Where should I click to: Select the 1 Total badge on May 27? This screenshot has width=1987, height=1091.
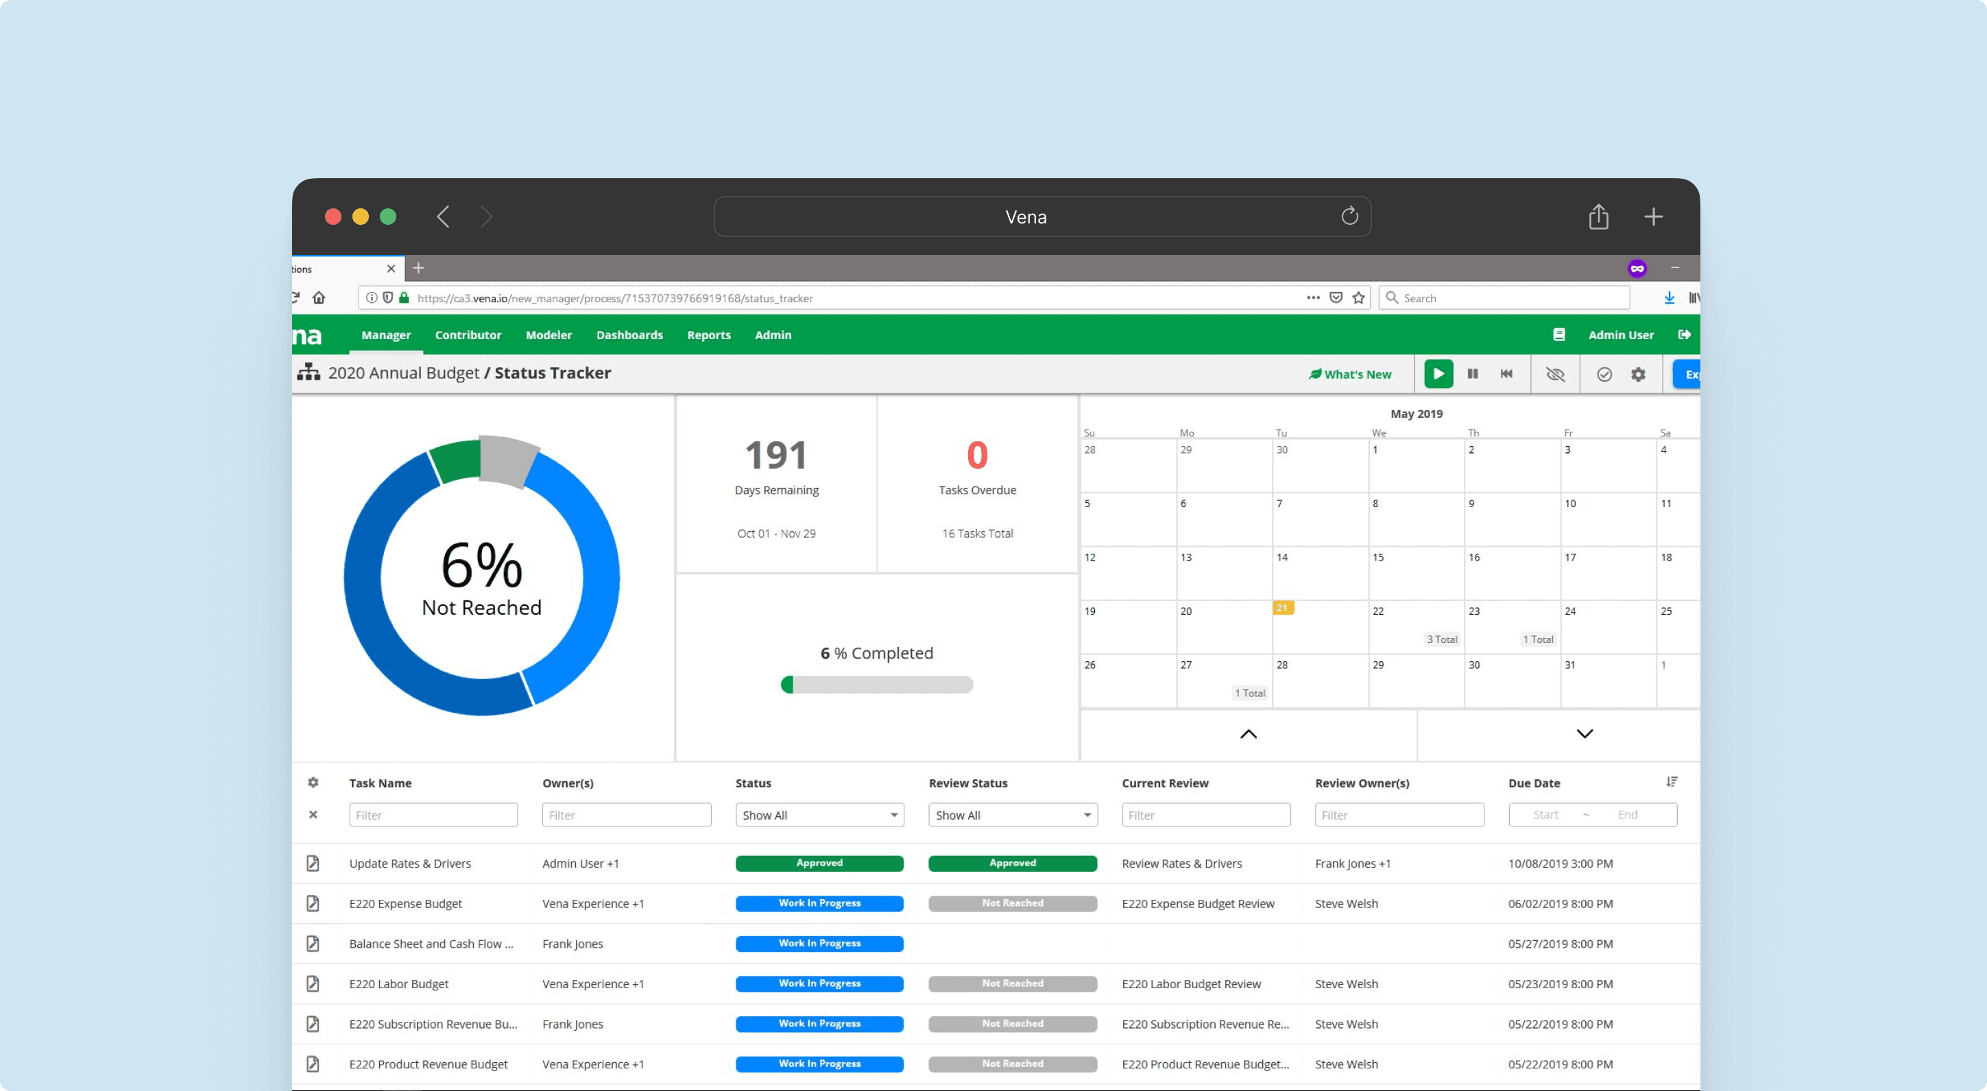(x=1249, y=693)
